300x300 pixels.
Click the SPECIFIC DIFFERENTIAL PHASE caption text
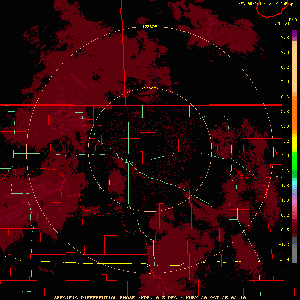tap(94, 298)
